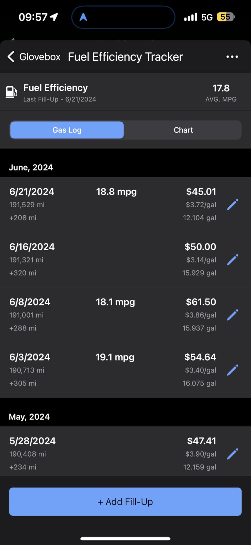Select the Gas Log tab
The width and height of the screenshot is (251, 545).
(x=67, y=130)
